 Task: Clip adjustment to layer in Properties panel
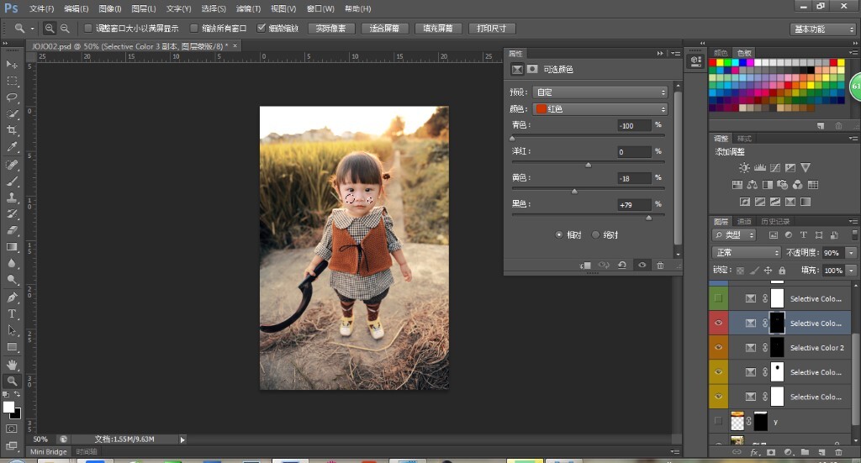click(585, 265)
